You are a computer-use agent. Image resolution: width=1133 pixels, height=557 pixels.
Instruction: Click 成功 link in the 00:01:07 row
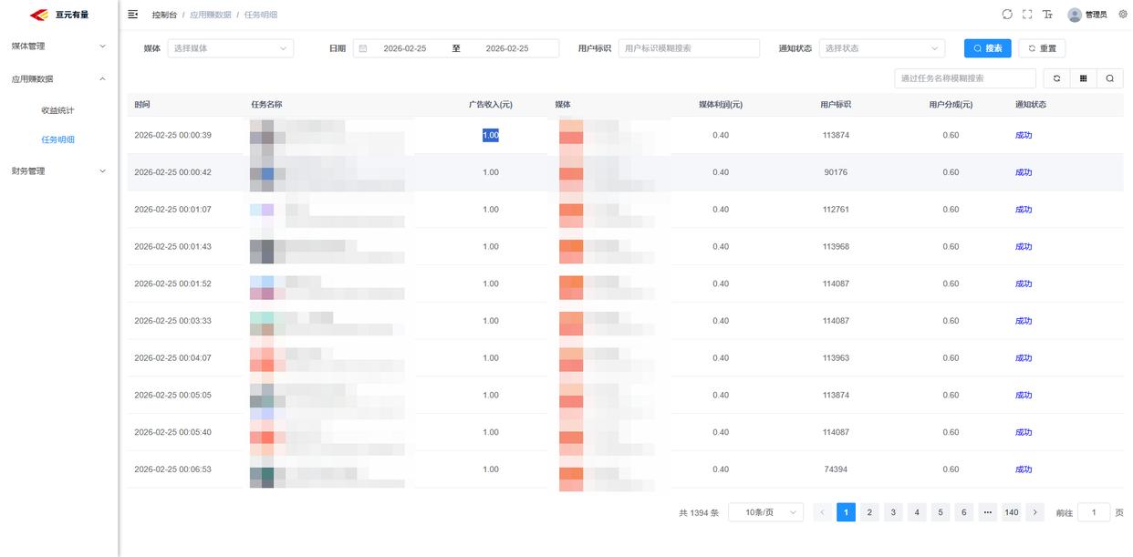tap(1024, 210)
